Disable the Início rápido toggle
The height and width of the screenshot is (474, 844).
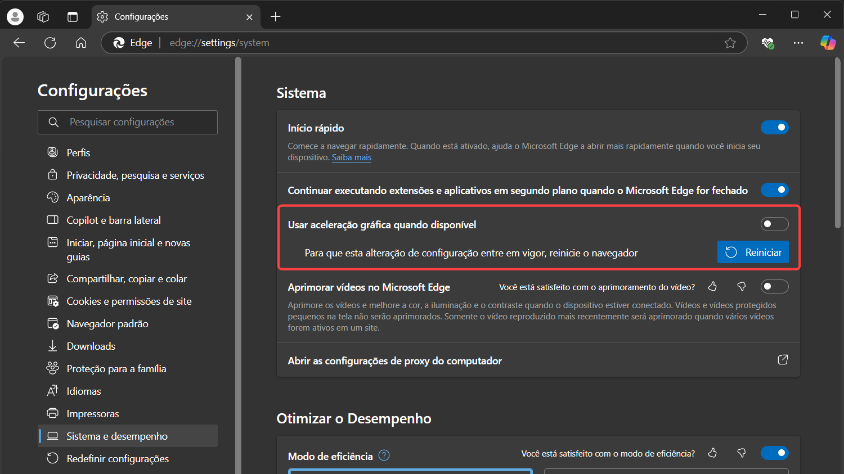tap(775, 127)
